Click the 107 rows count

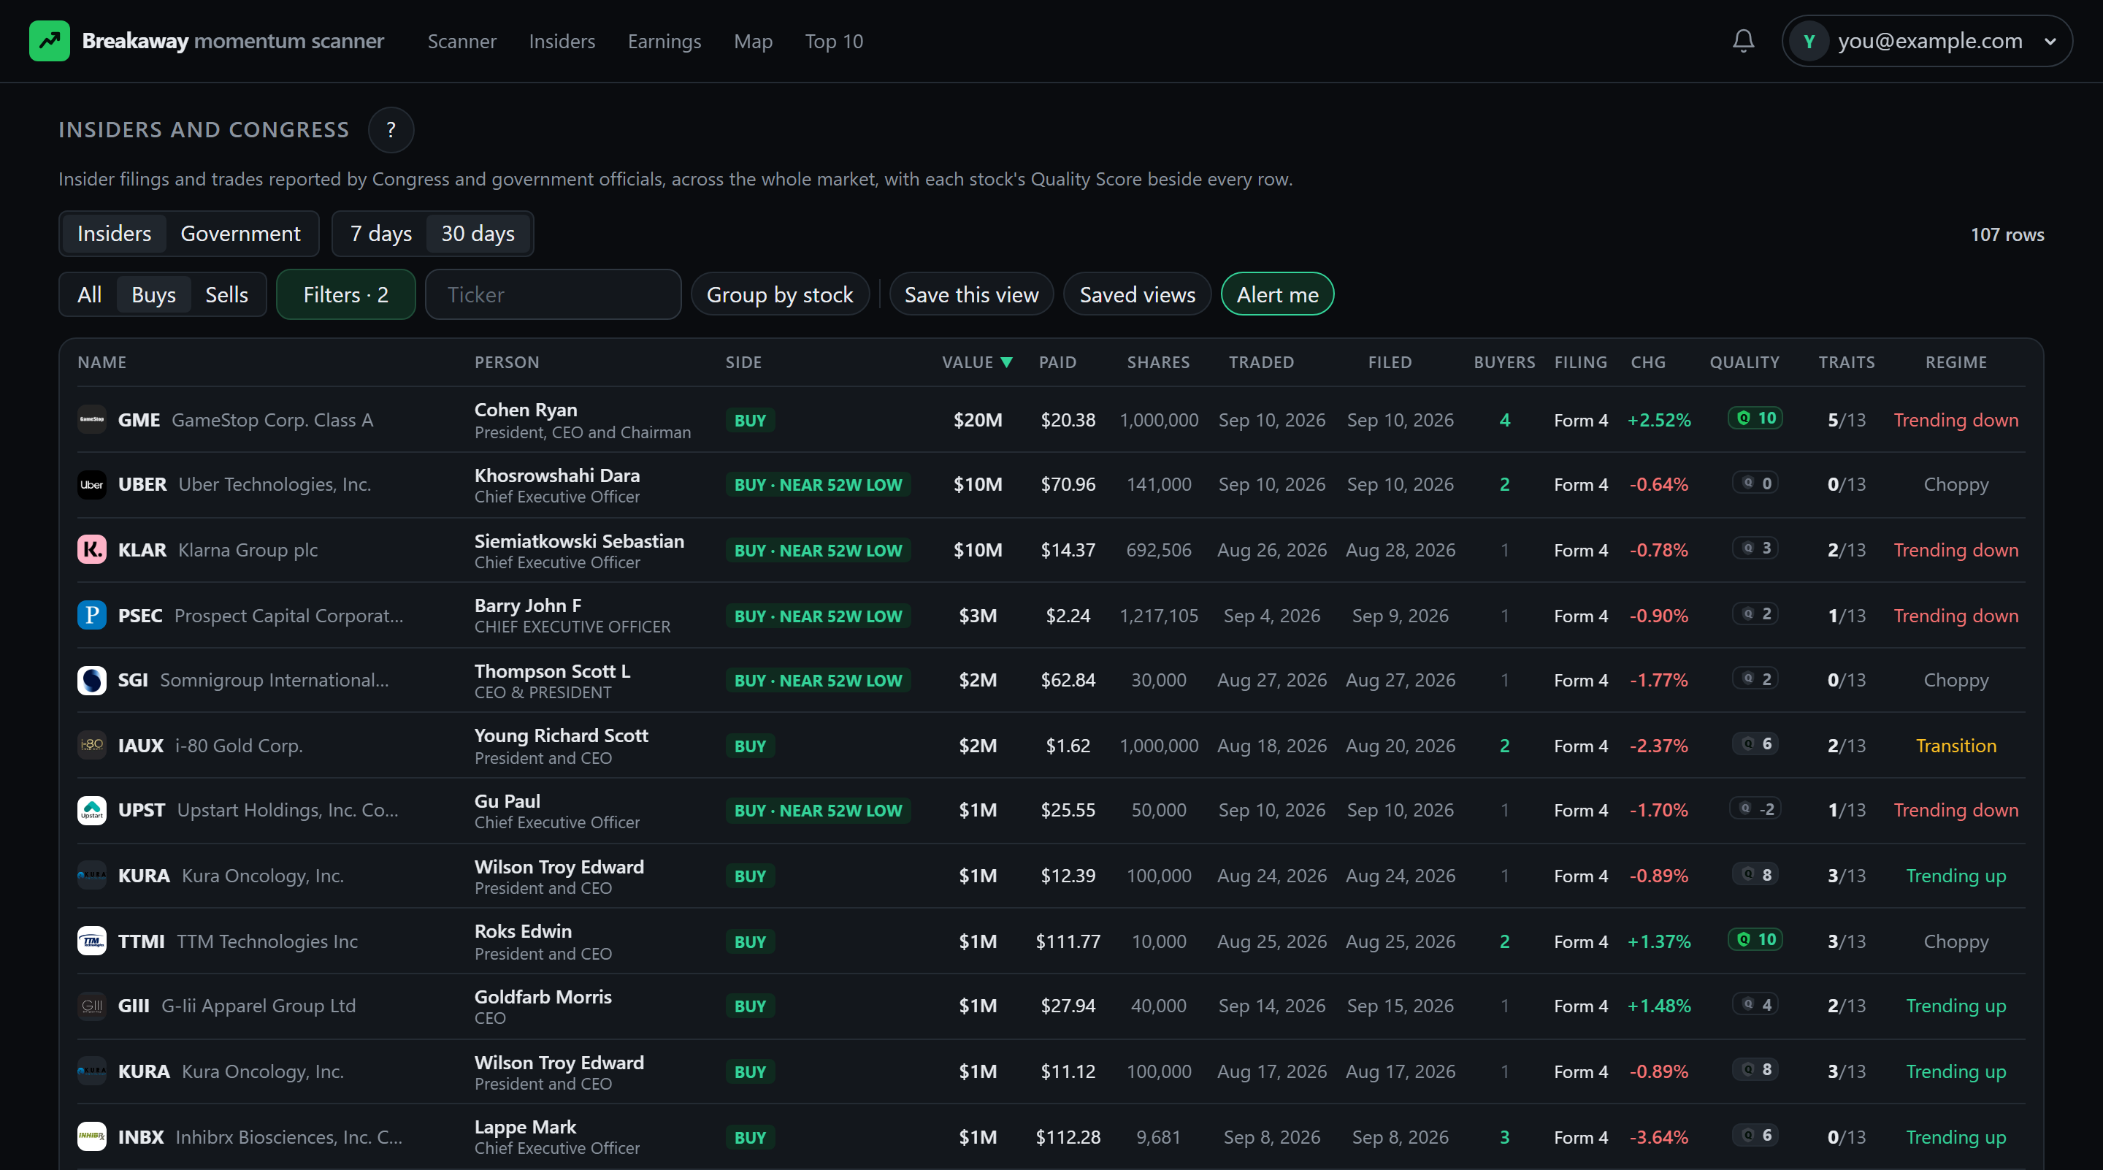click(2007, 234)
